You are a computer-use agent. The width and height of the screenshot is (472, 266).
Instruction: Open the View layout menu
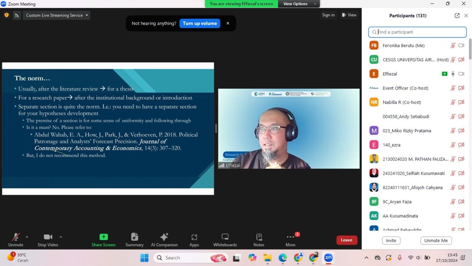point(349,15)
